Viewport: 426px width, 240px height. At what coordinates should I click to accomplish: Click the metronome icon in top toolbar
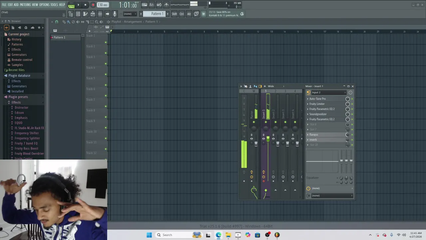[166, 5]
